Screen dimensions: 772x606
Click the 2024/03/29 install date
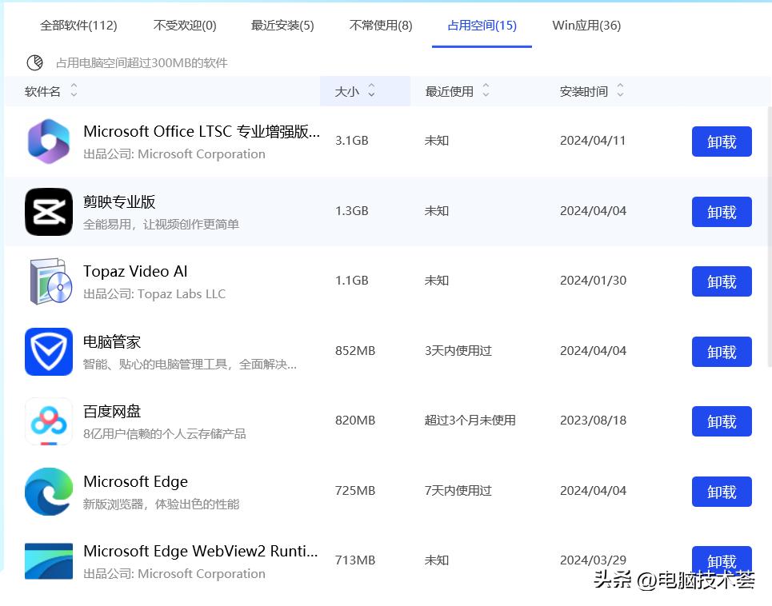[594, 560]
